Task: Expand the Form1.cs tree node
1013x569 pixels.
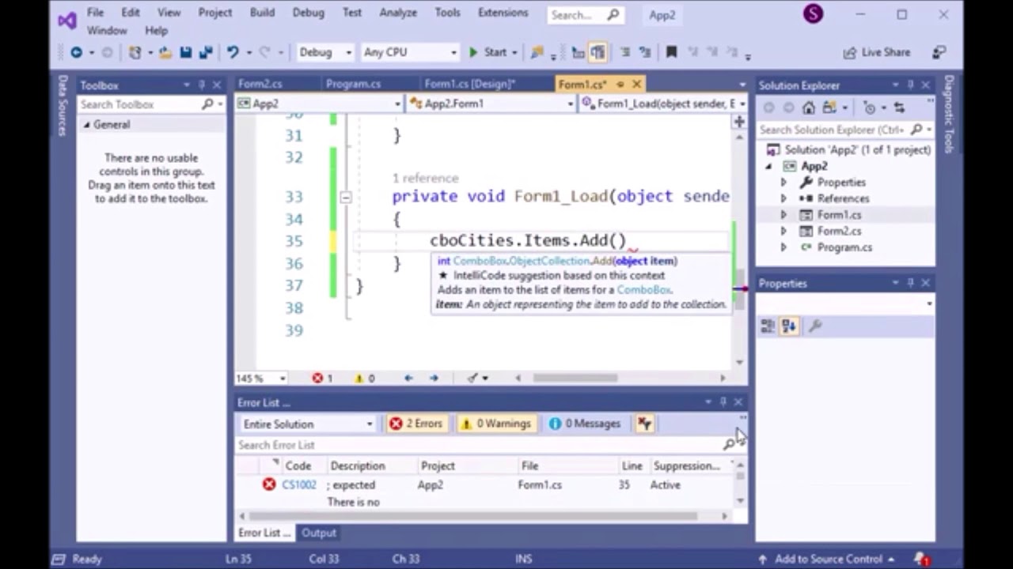Action: tap(783, 215)
